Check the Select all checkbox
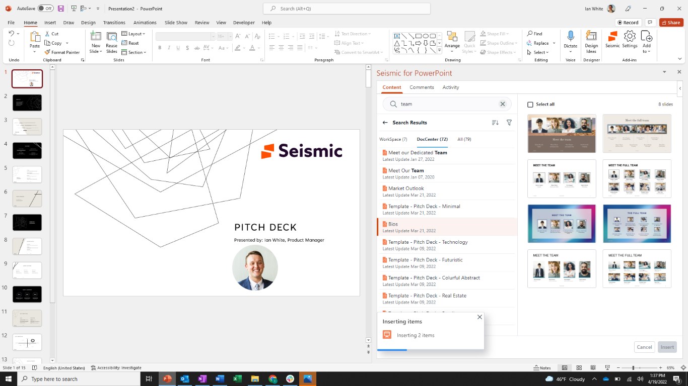Viewport: 688px width, 386px height. (530, 105)
